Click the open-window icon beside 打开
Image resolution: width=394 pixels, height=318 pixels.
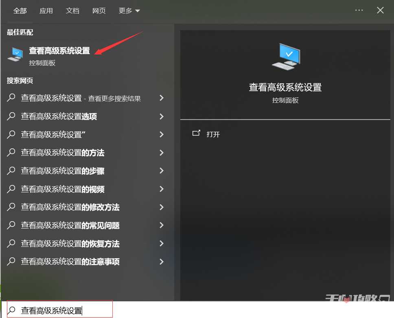point(196,133)
